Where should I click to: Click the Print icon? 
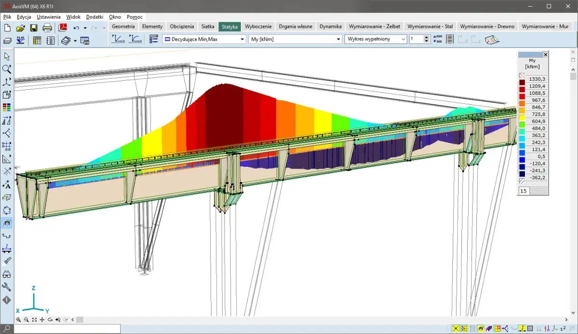pos(47,28)
